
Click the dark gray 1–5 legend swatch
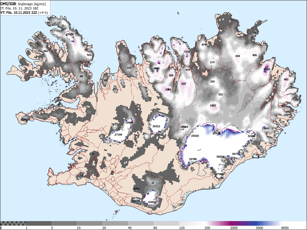(39, 223)
